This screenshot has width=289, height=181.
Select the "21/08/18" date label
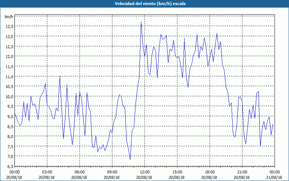[274, 177]
